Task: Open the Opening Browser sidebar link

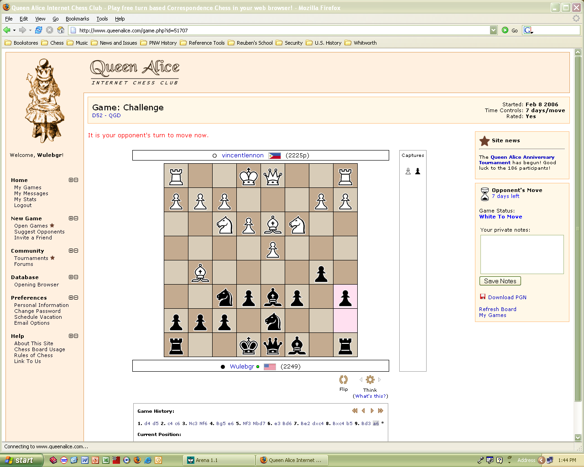Action: point(36,285)
